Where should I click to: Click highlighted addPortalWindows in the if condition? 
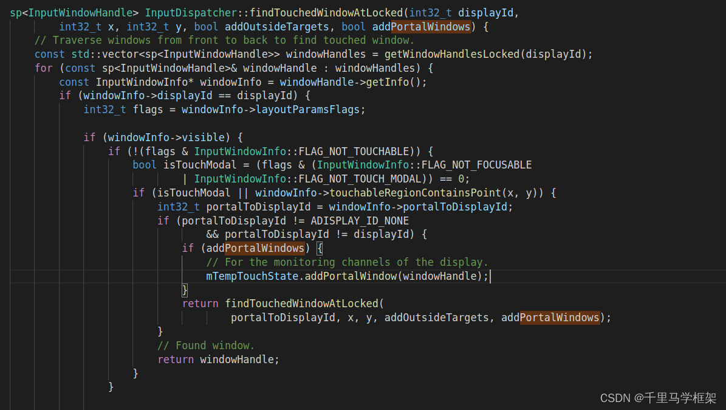point(256,249)
